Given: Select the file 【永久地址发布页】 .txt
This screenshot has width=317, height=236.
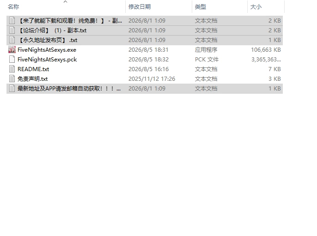Looking at the screenshot, I should pyautogui.click(x=48, y=40).
